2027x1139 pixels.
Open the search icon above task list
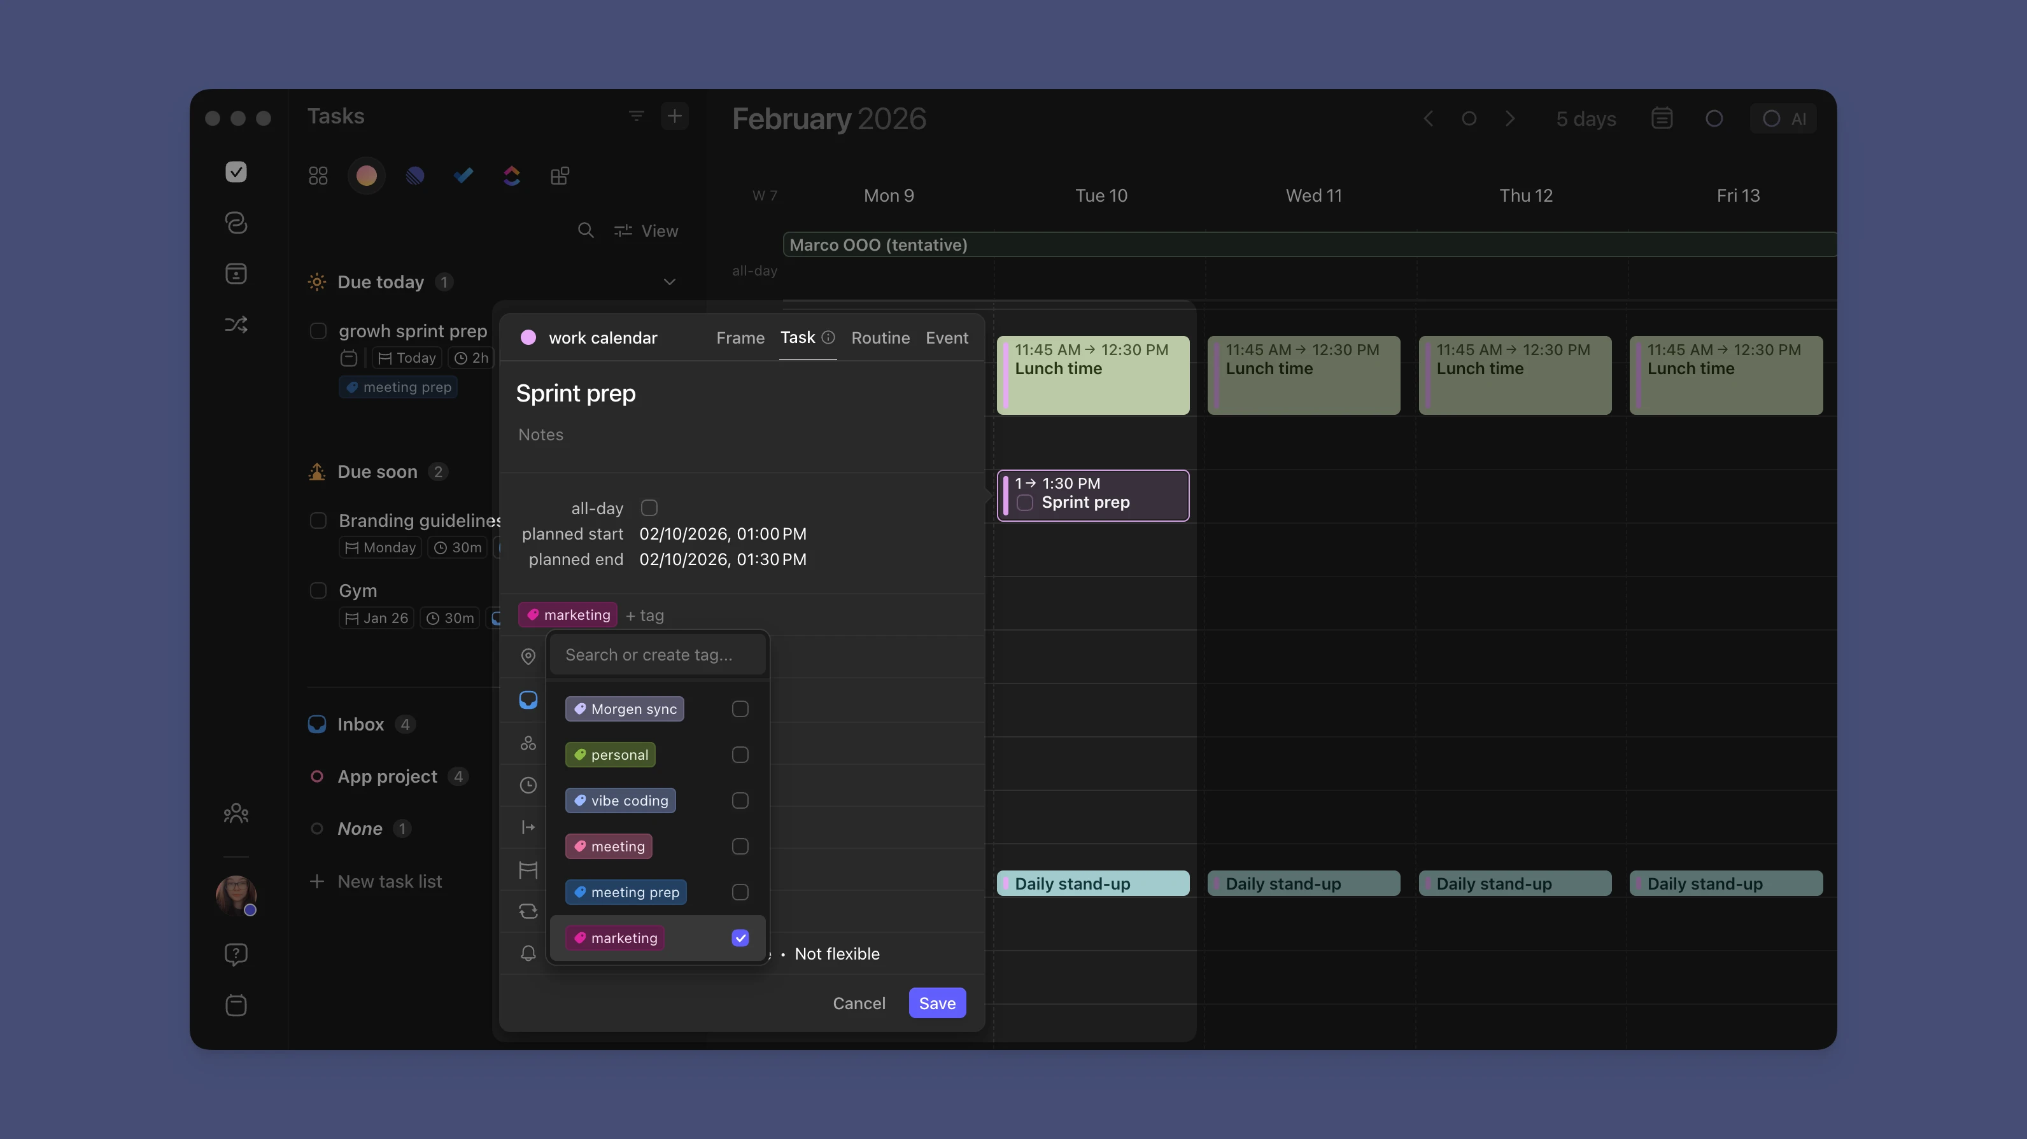586,230
